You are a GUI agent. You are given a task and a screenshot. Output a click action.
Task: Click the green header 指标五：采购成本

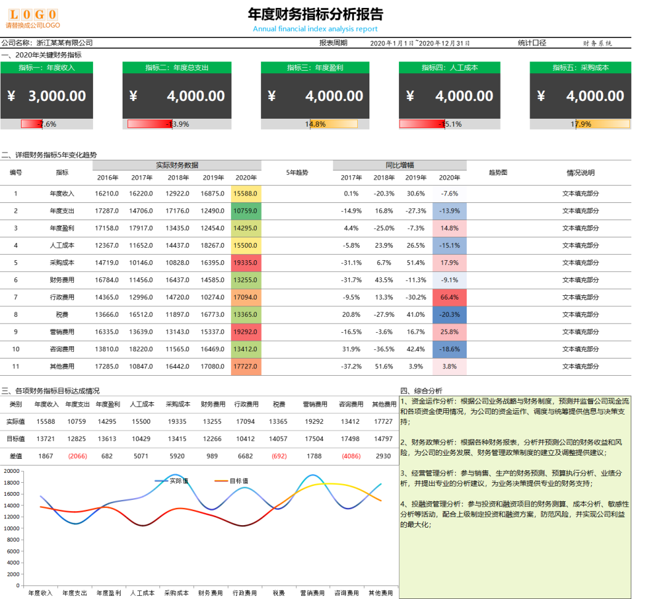581,68
